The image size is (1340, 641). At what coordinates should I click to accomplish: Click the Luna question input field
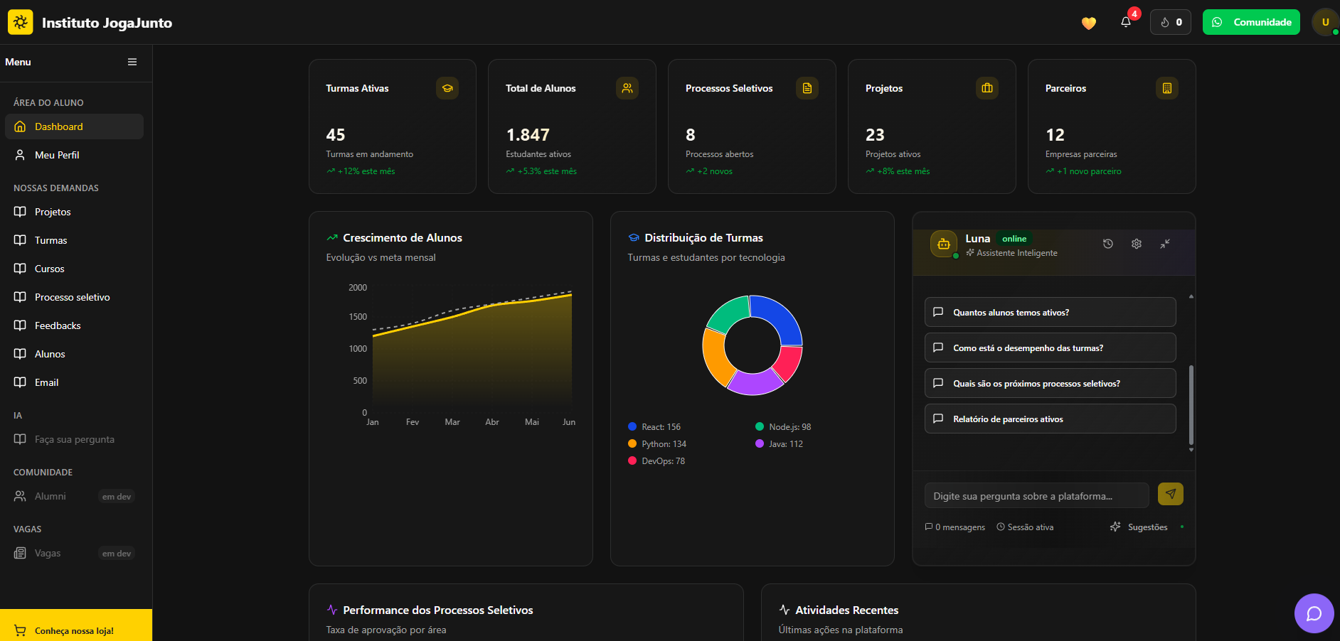pos(1036,496)
